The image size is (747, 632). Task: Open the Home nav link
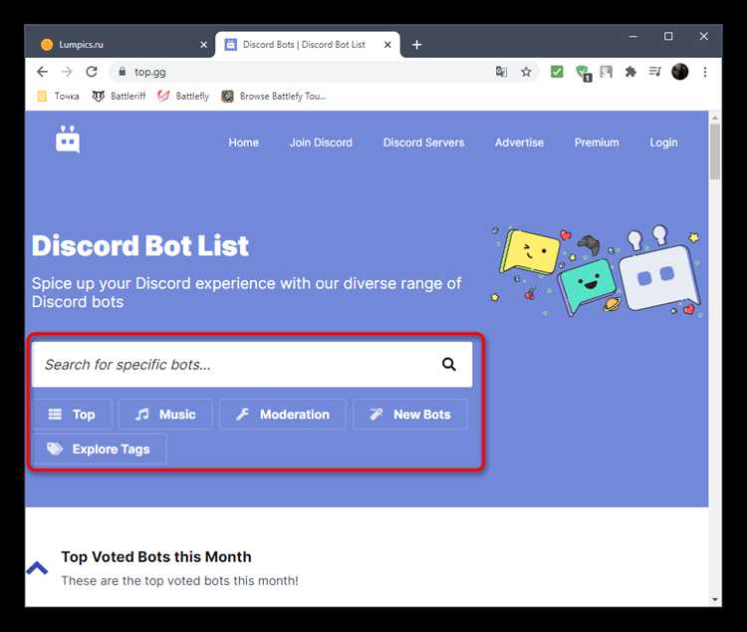click(x=243, y=143)
